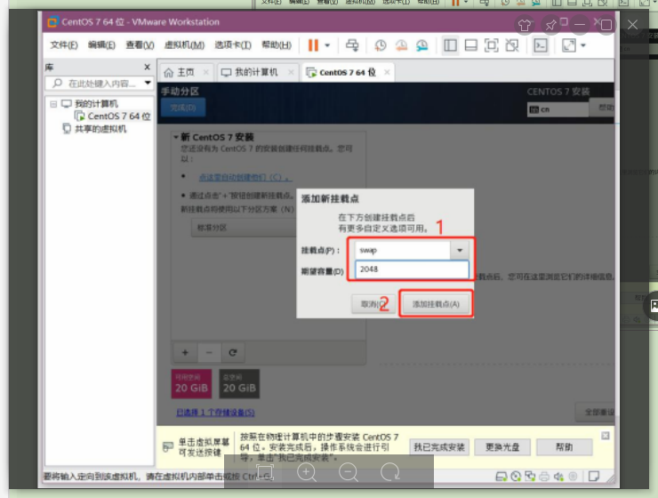Click the refresh reload storage icon button

(233, 352)
